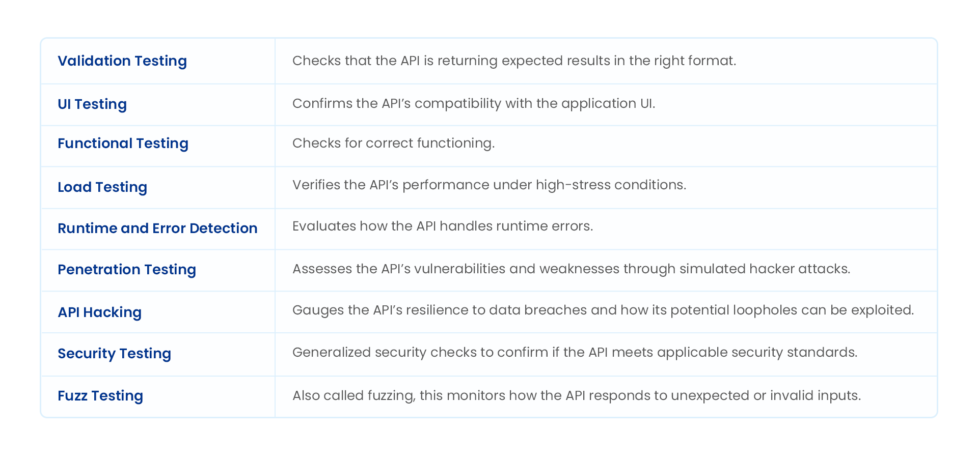Select the Penetration Testing label
The width and height of the screenshot is (978, 458).
[x=127, y=270]
